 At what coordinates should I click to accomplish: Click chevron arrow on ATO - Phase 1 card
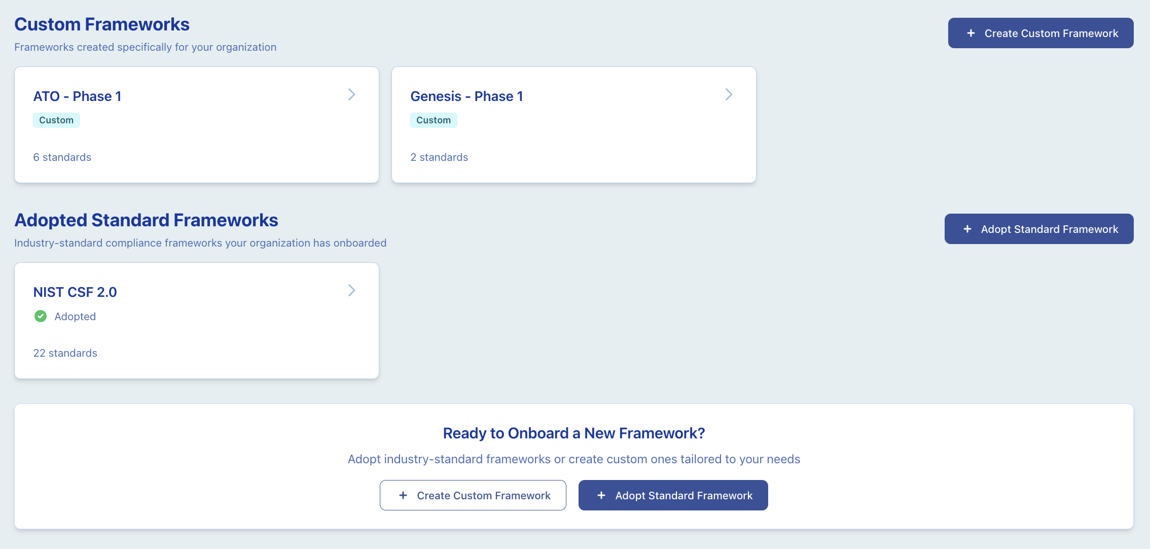(351, 94)
